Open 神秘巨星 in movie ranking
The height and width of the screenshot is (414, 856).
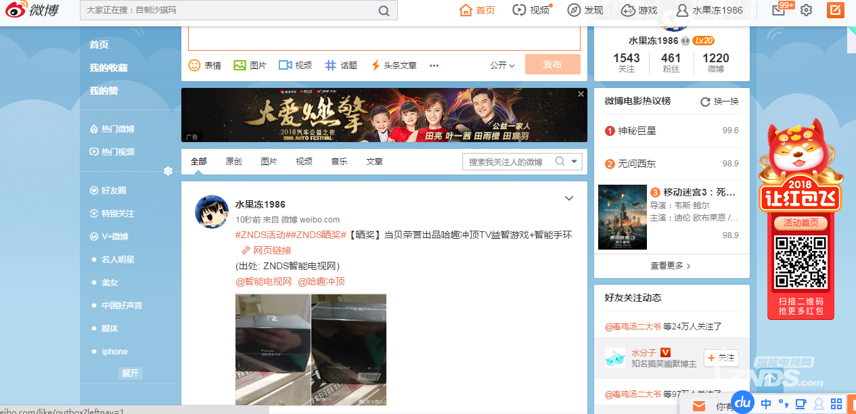[637, 131]
